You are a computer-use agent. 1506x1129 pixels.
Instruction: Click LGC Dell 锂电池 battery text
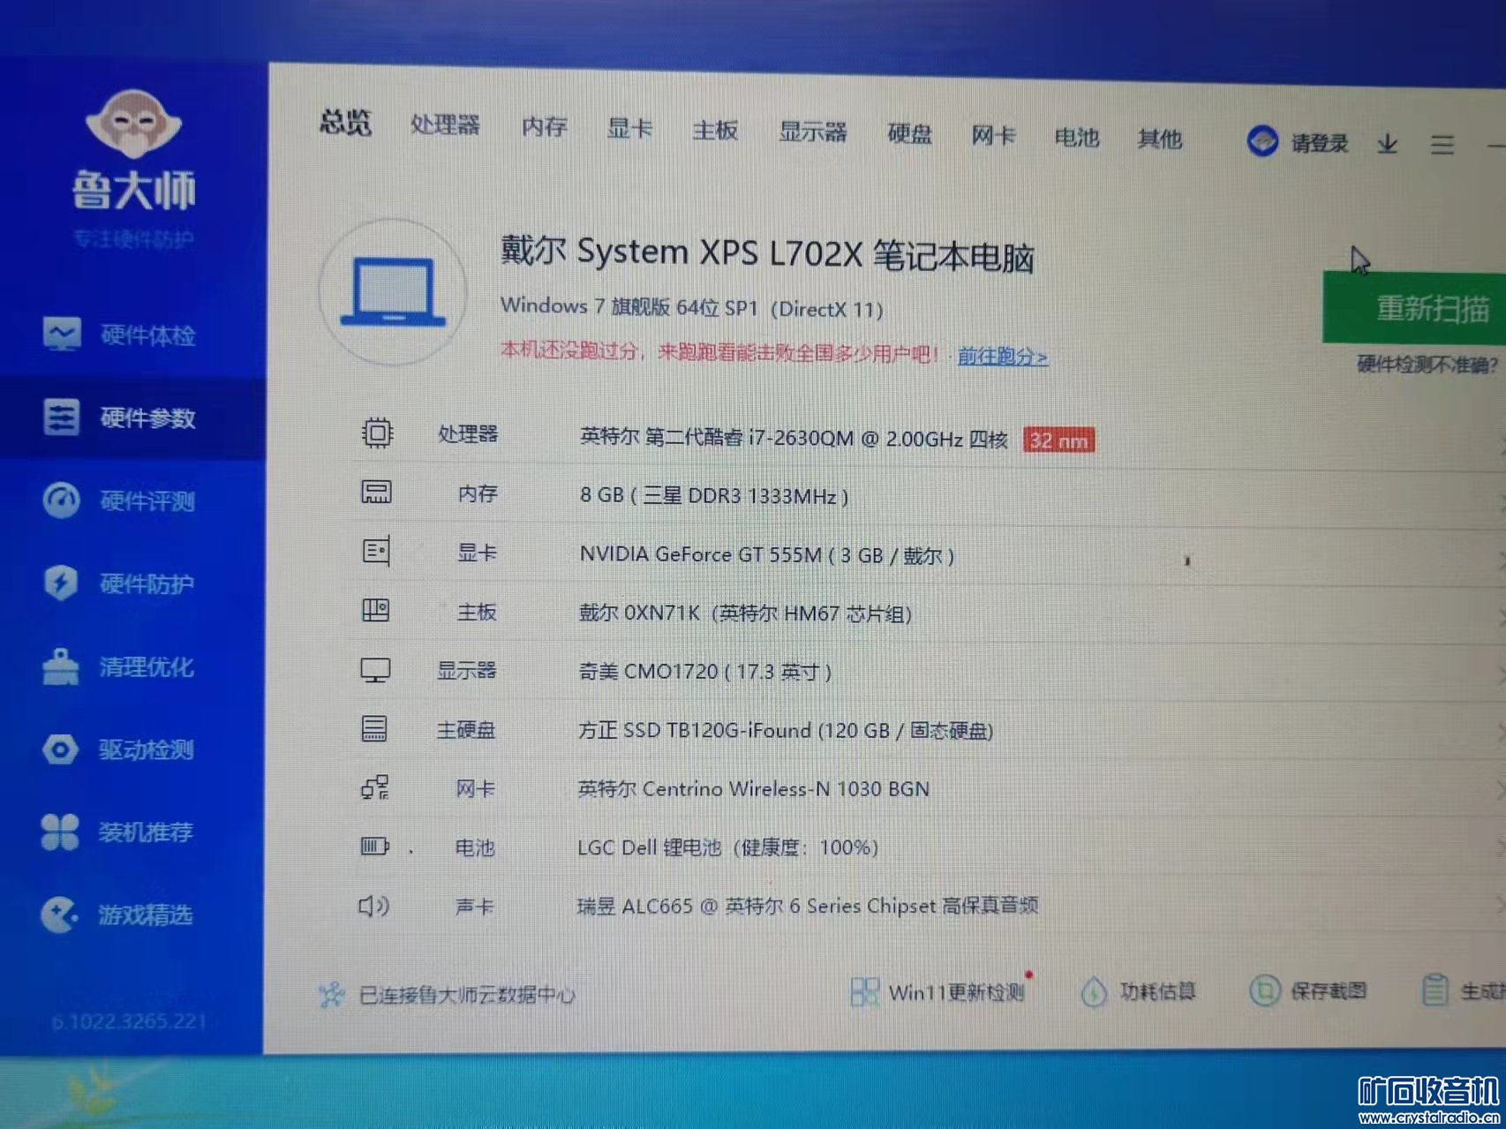[x=727, y=847]
